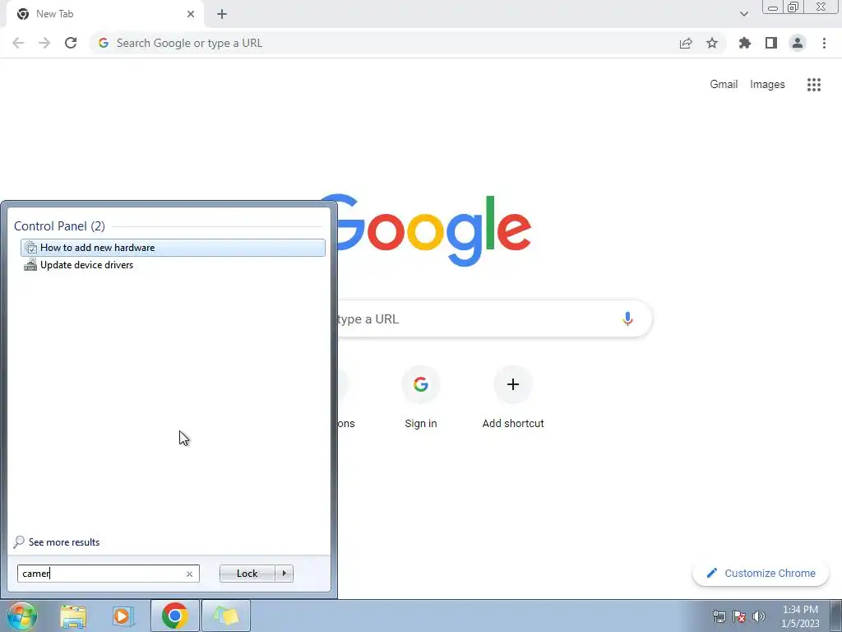Click the Show desktop strip
The height and width of the screenshot is (632, 842).
[836, 616]
